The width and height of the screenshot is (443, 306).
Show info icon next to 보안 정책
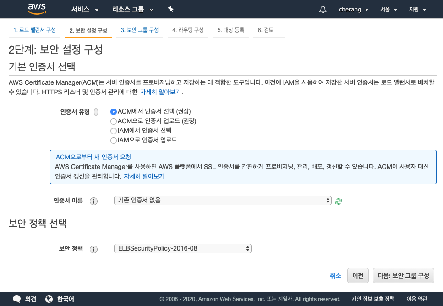tap(93, 249)
